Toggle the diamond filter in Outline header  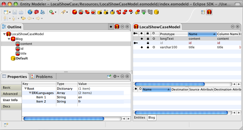tap(111, 27)
